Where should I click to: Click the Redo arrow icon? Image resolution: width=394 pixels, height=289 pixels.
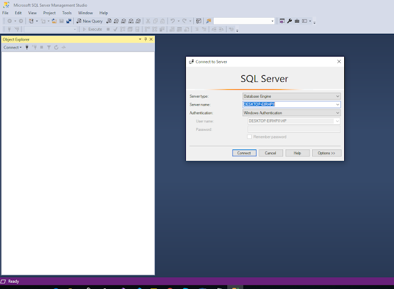(x=184, y=21)
